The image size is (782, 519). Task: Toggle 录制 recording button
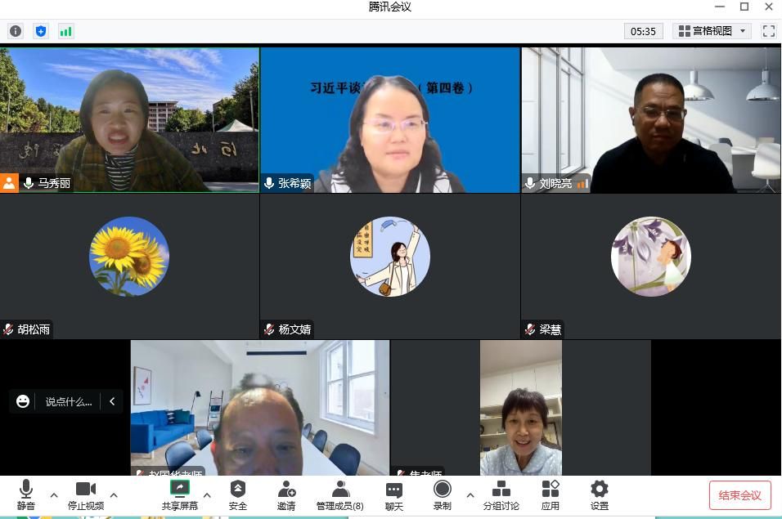coord(443,494)
